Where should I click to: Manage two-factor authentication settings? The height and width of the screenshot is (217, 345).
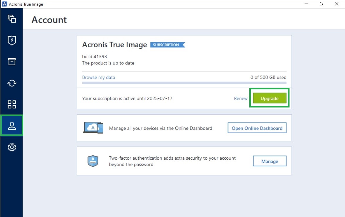pos(269,161)
